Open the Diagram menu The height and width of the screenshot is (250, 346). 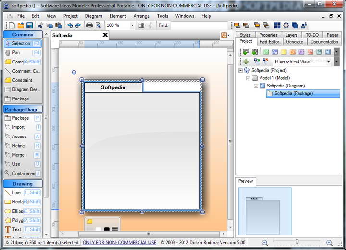(94, 16)
